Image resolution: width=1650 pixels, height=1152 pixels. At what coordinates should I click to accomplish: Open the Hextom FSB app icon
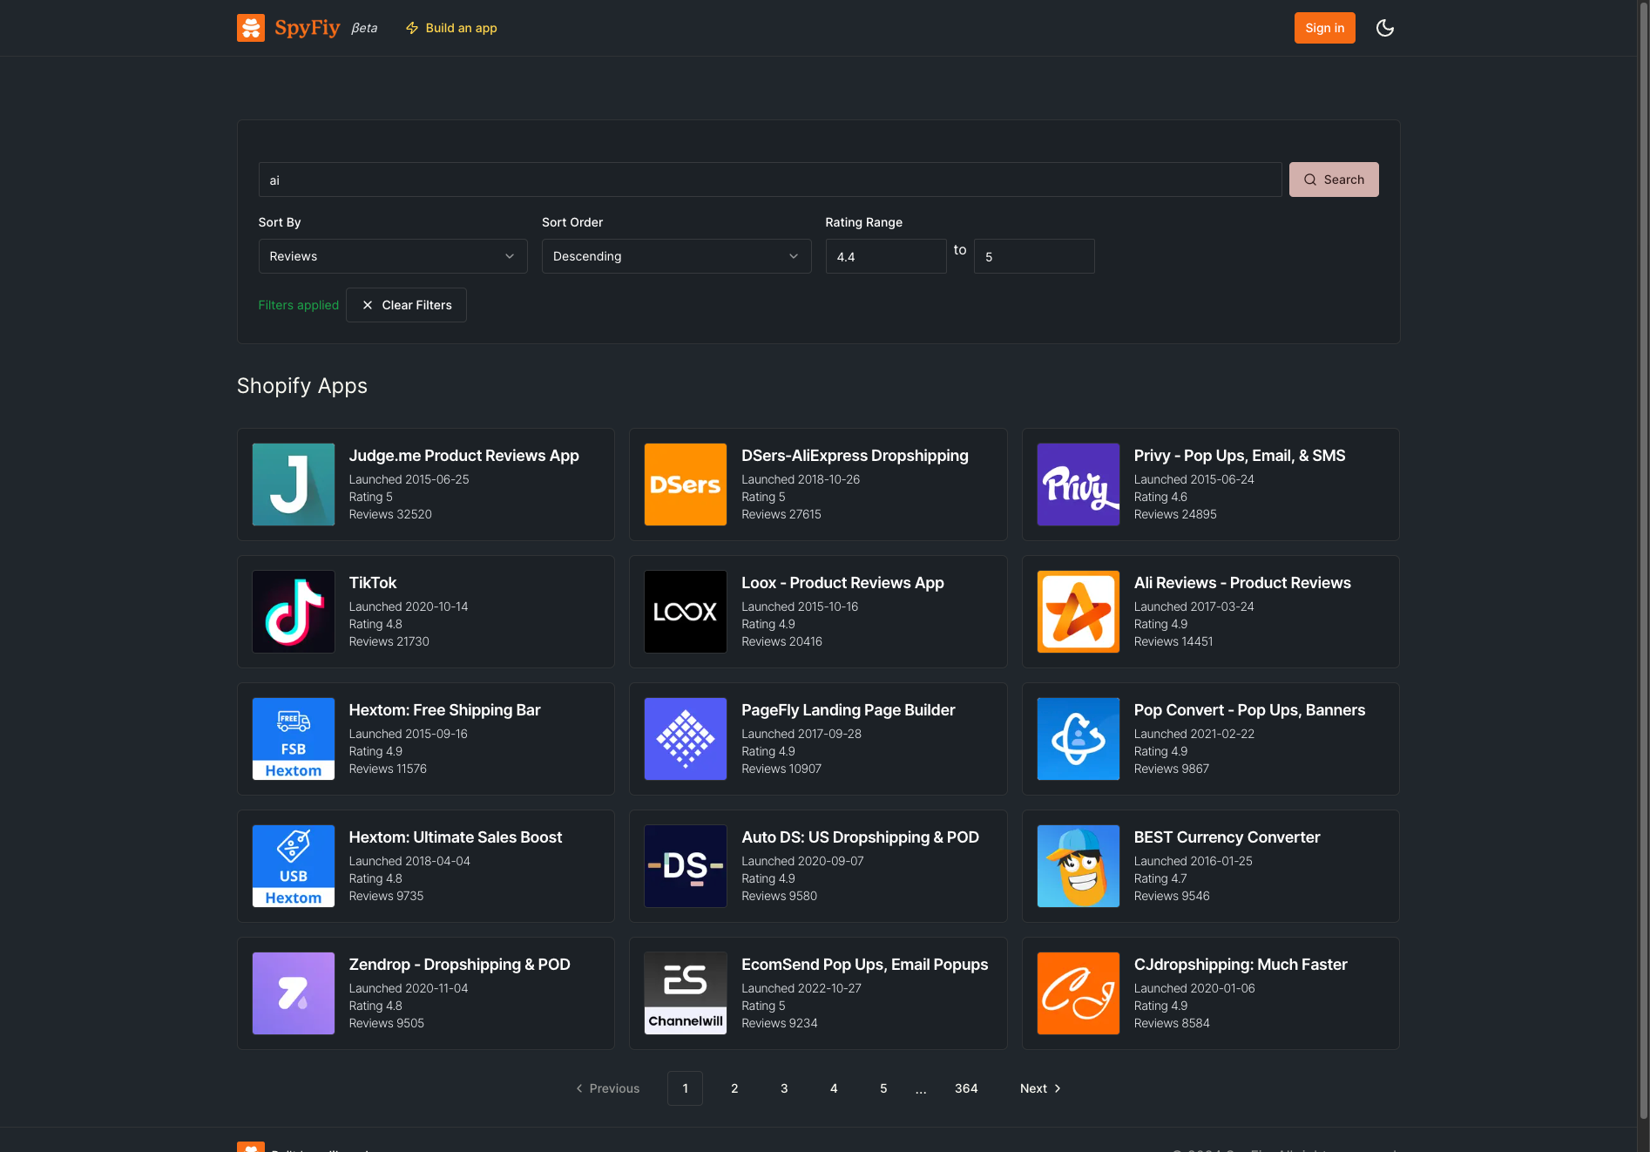click(294, 739)
